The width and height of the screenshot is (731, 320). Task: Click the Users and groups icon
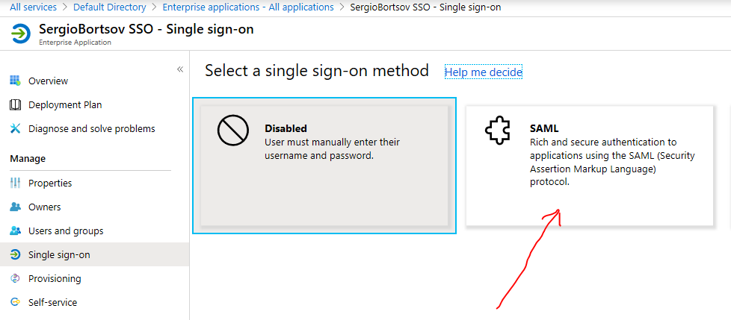pyautogui.click(x=15, y=230)
